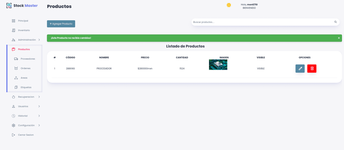Open the Inventario menu item

tap(24, 30)
